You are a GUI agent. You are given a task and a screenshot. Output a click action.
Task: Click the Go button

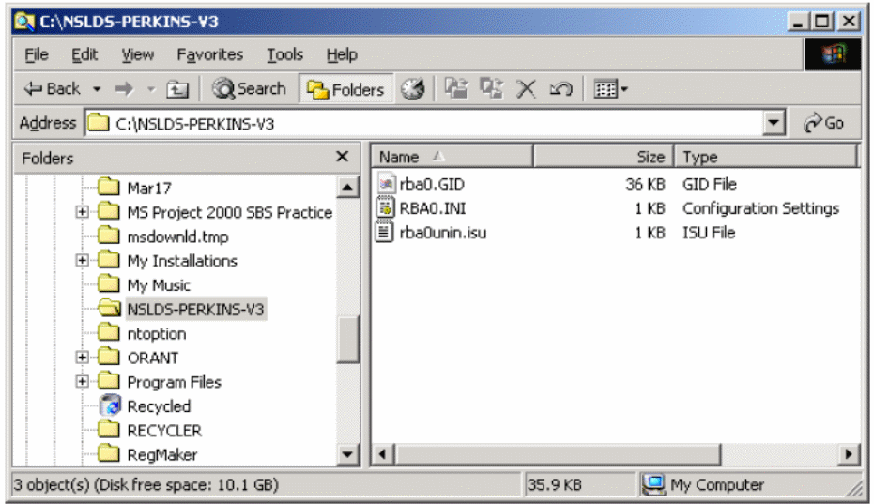[x=824, y=123]
